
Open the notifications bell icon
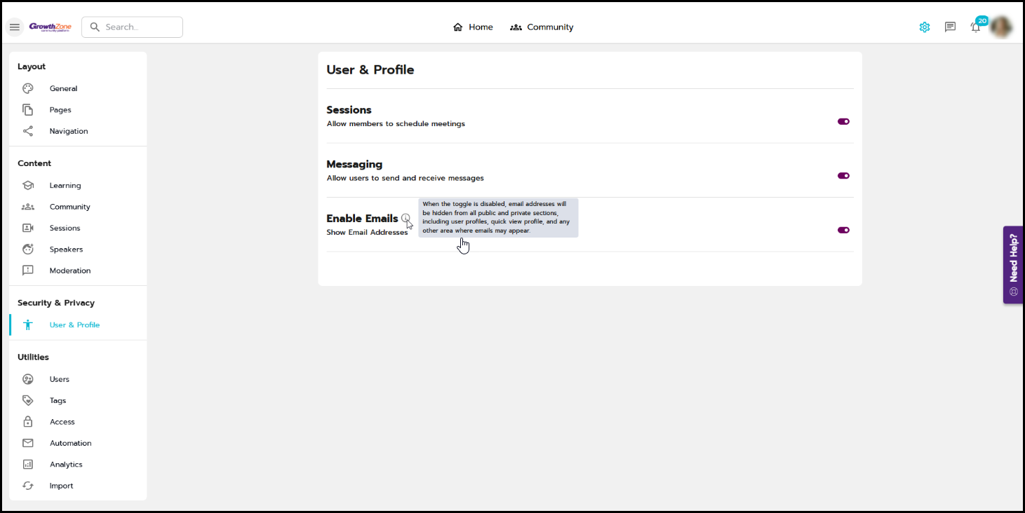pyautogui.click(x=975, y=27)
